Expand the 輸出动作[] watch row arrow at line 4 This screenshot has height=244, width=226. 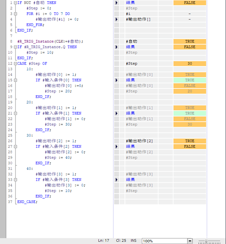coord(116,19)
